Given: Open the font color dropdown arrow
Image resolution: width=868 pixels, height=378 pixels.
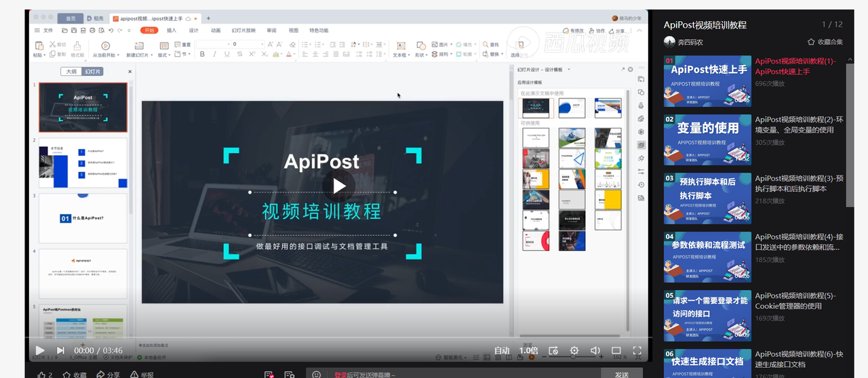Looking at the screenshot, I should point(294,54).
